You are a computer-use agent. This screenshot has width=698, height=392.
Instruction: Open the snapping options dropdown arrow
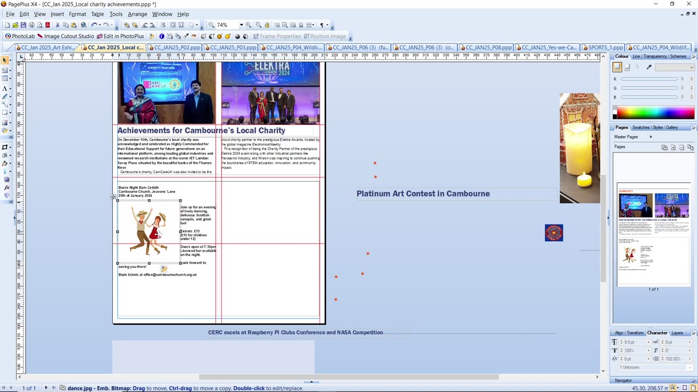tap(679, 388)
